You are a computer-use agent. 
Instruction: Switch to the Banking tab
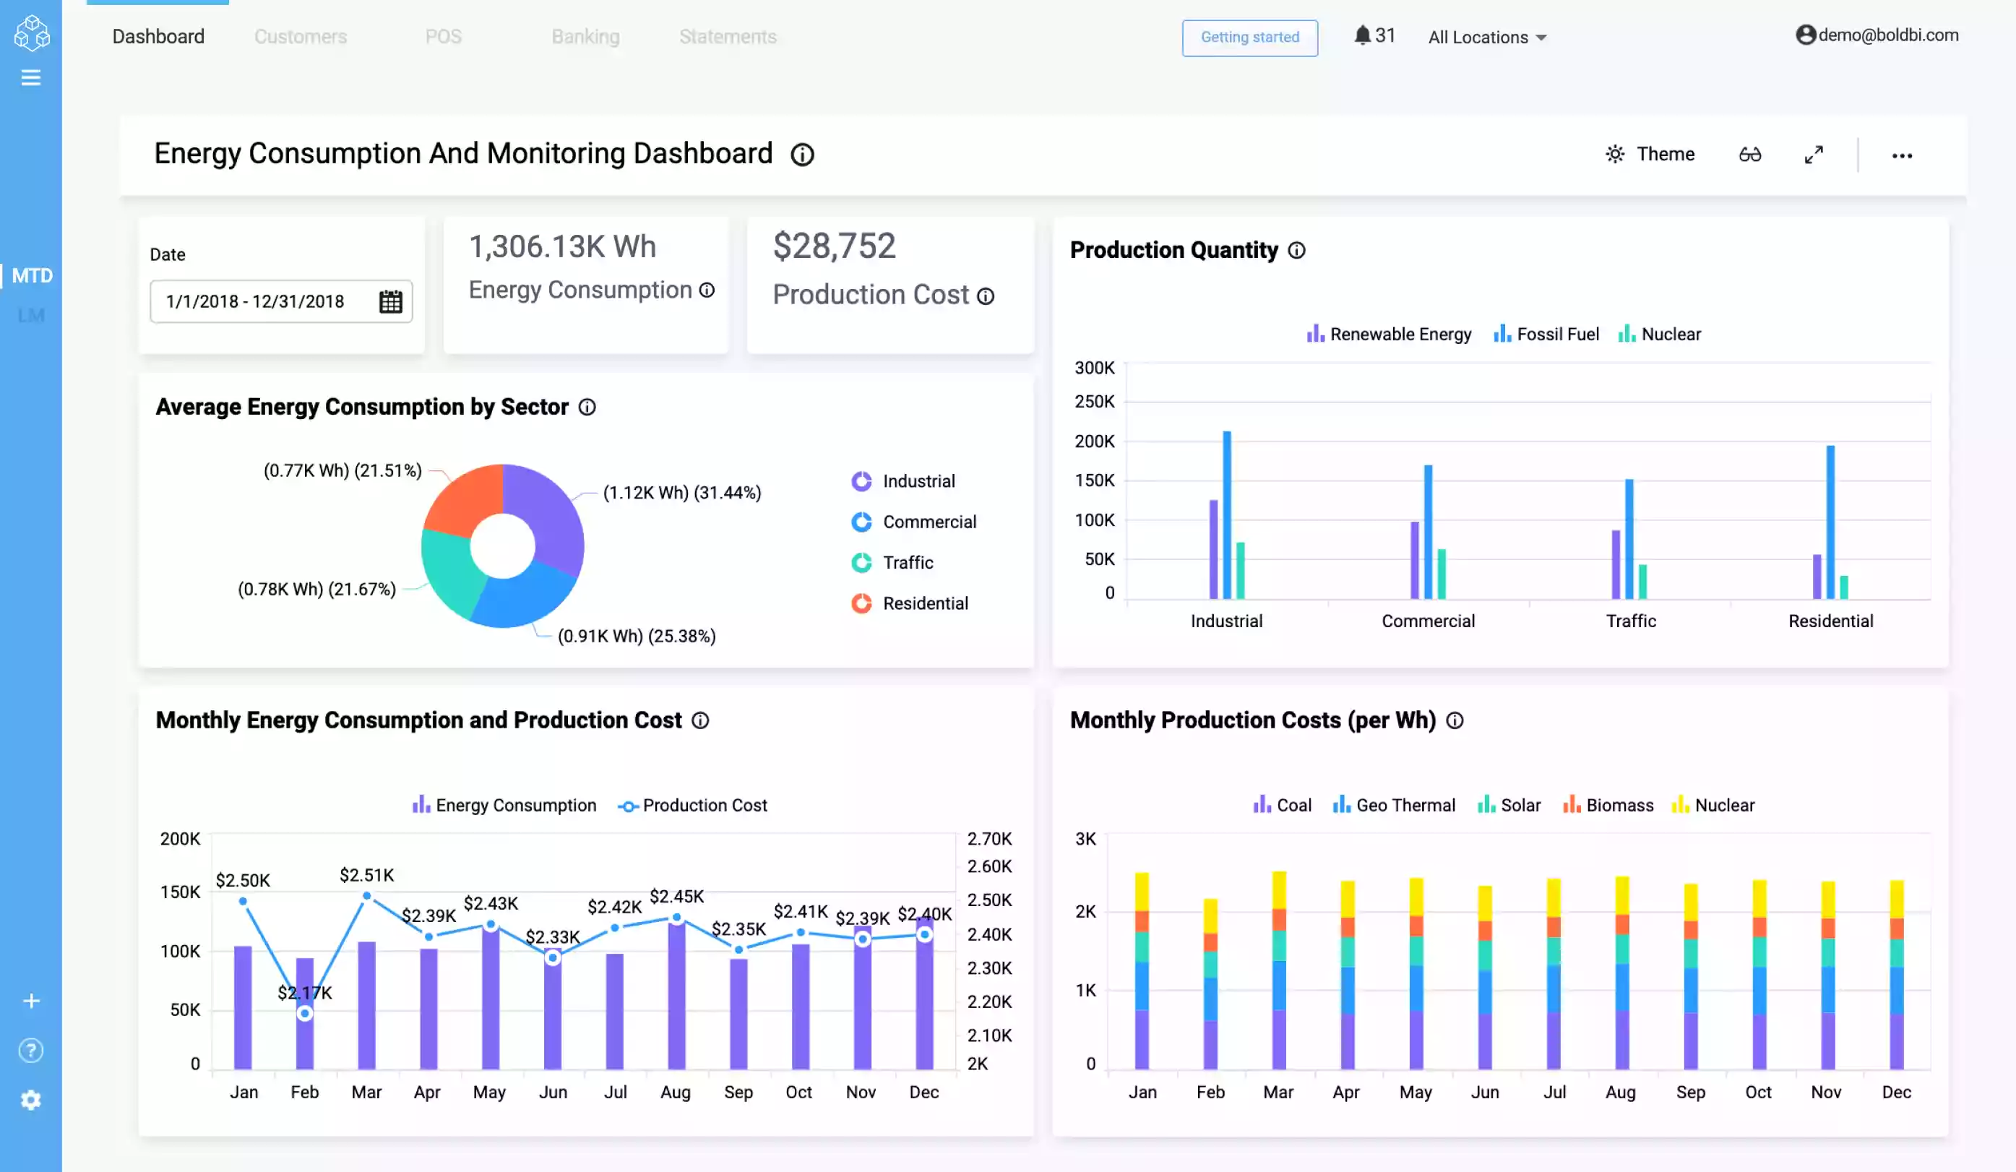(585, 37)
